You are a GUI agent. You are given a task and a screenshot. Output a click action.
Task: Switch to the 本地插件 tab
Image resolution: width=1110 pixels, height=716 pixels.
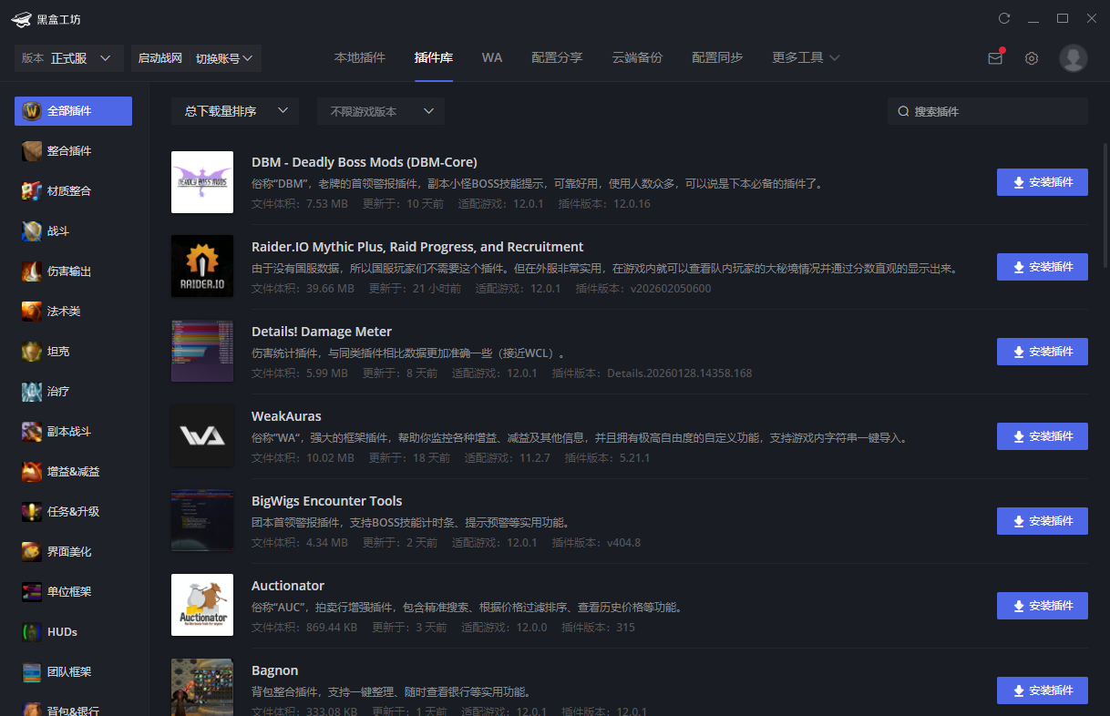(359, 57)
